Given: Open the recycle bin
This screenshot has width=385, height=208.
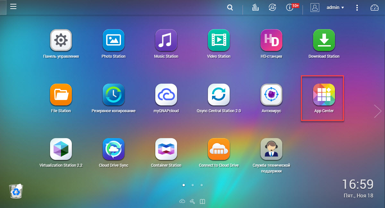Looking at the screenshot, I should pos(16,191).
